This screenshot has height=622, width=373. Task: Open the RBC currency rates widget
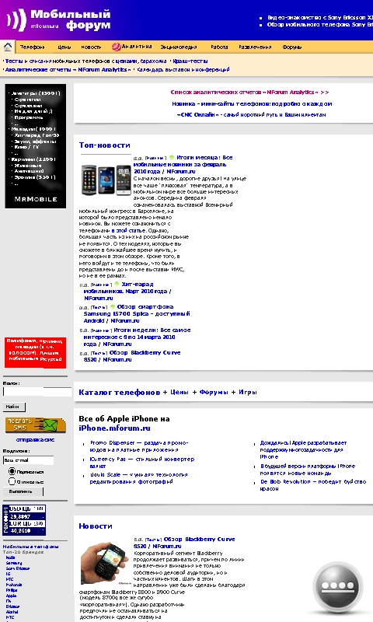[24, 520]
